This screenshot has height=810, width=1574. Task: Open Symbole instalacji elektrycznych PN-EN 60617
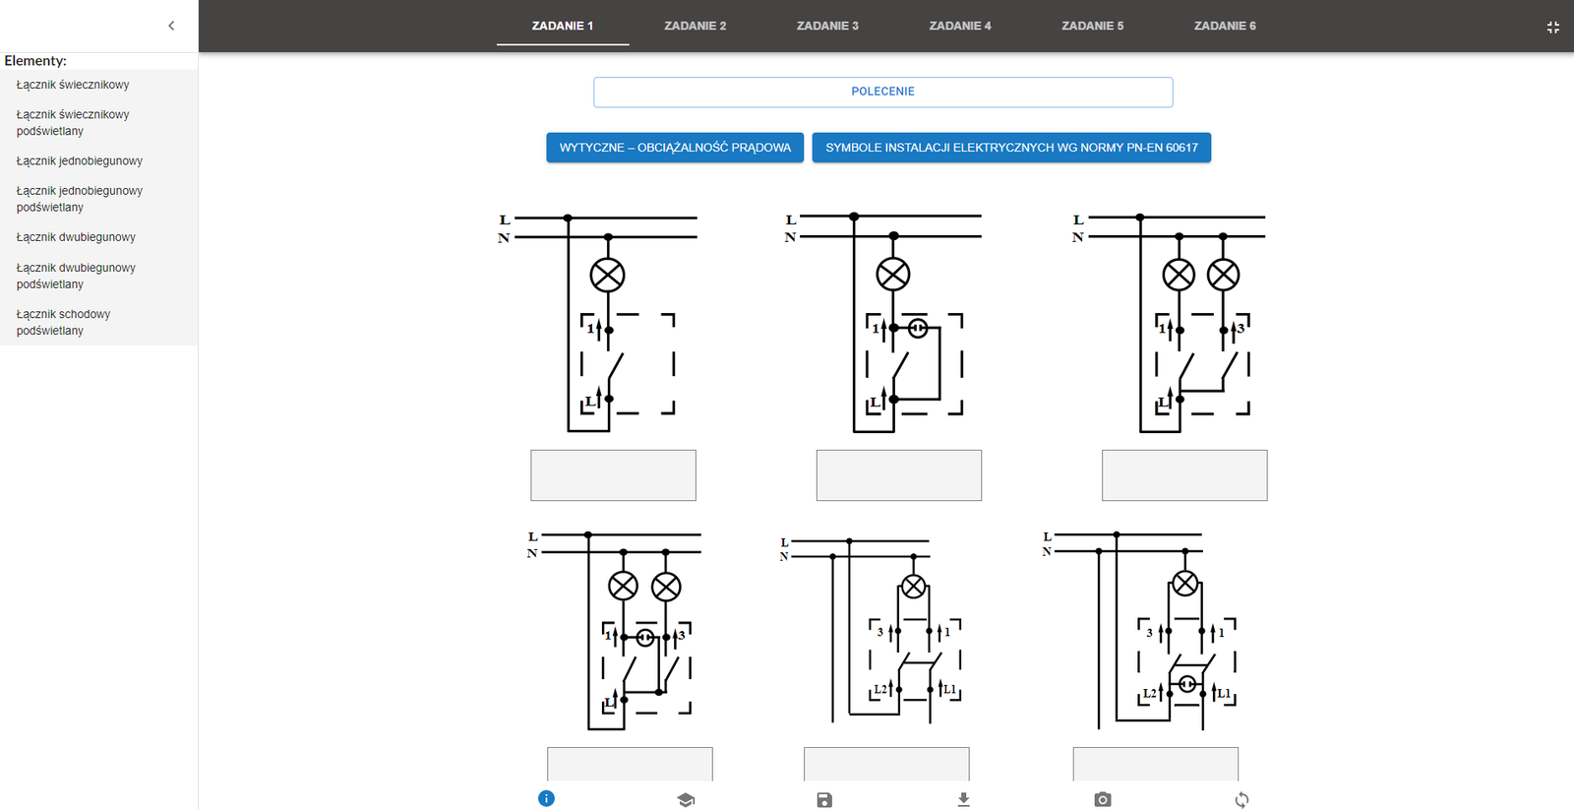click(x=1011, y=148)
